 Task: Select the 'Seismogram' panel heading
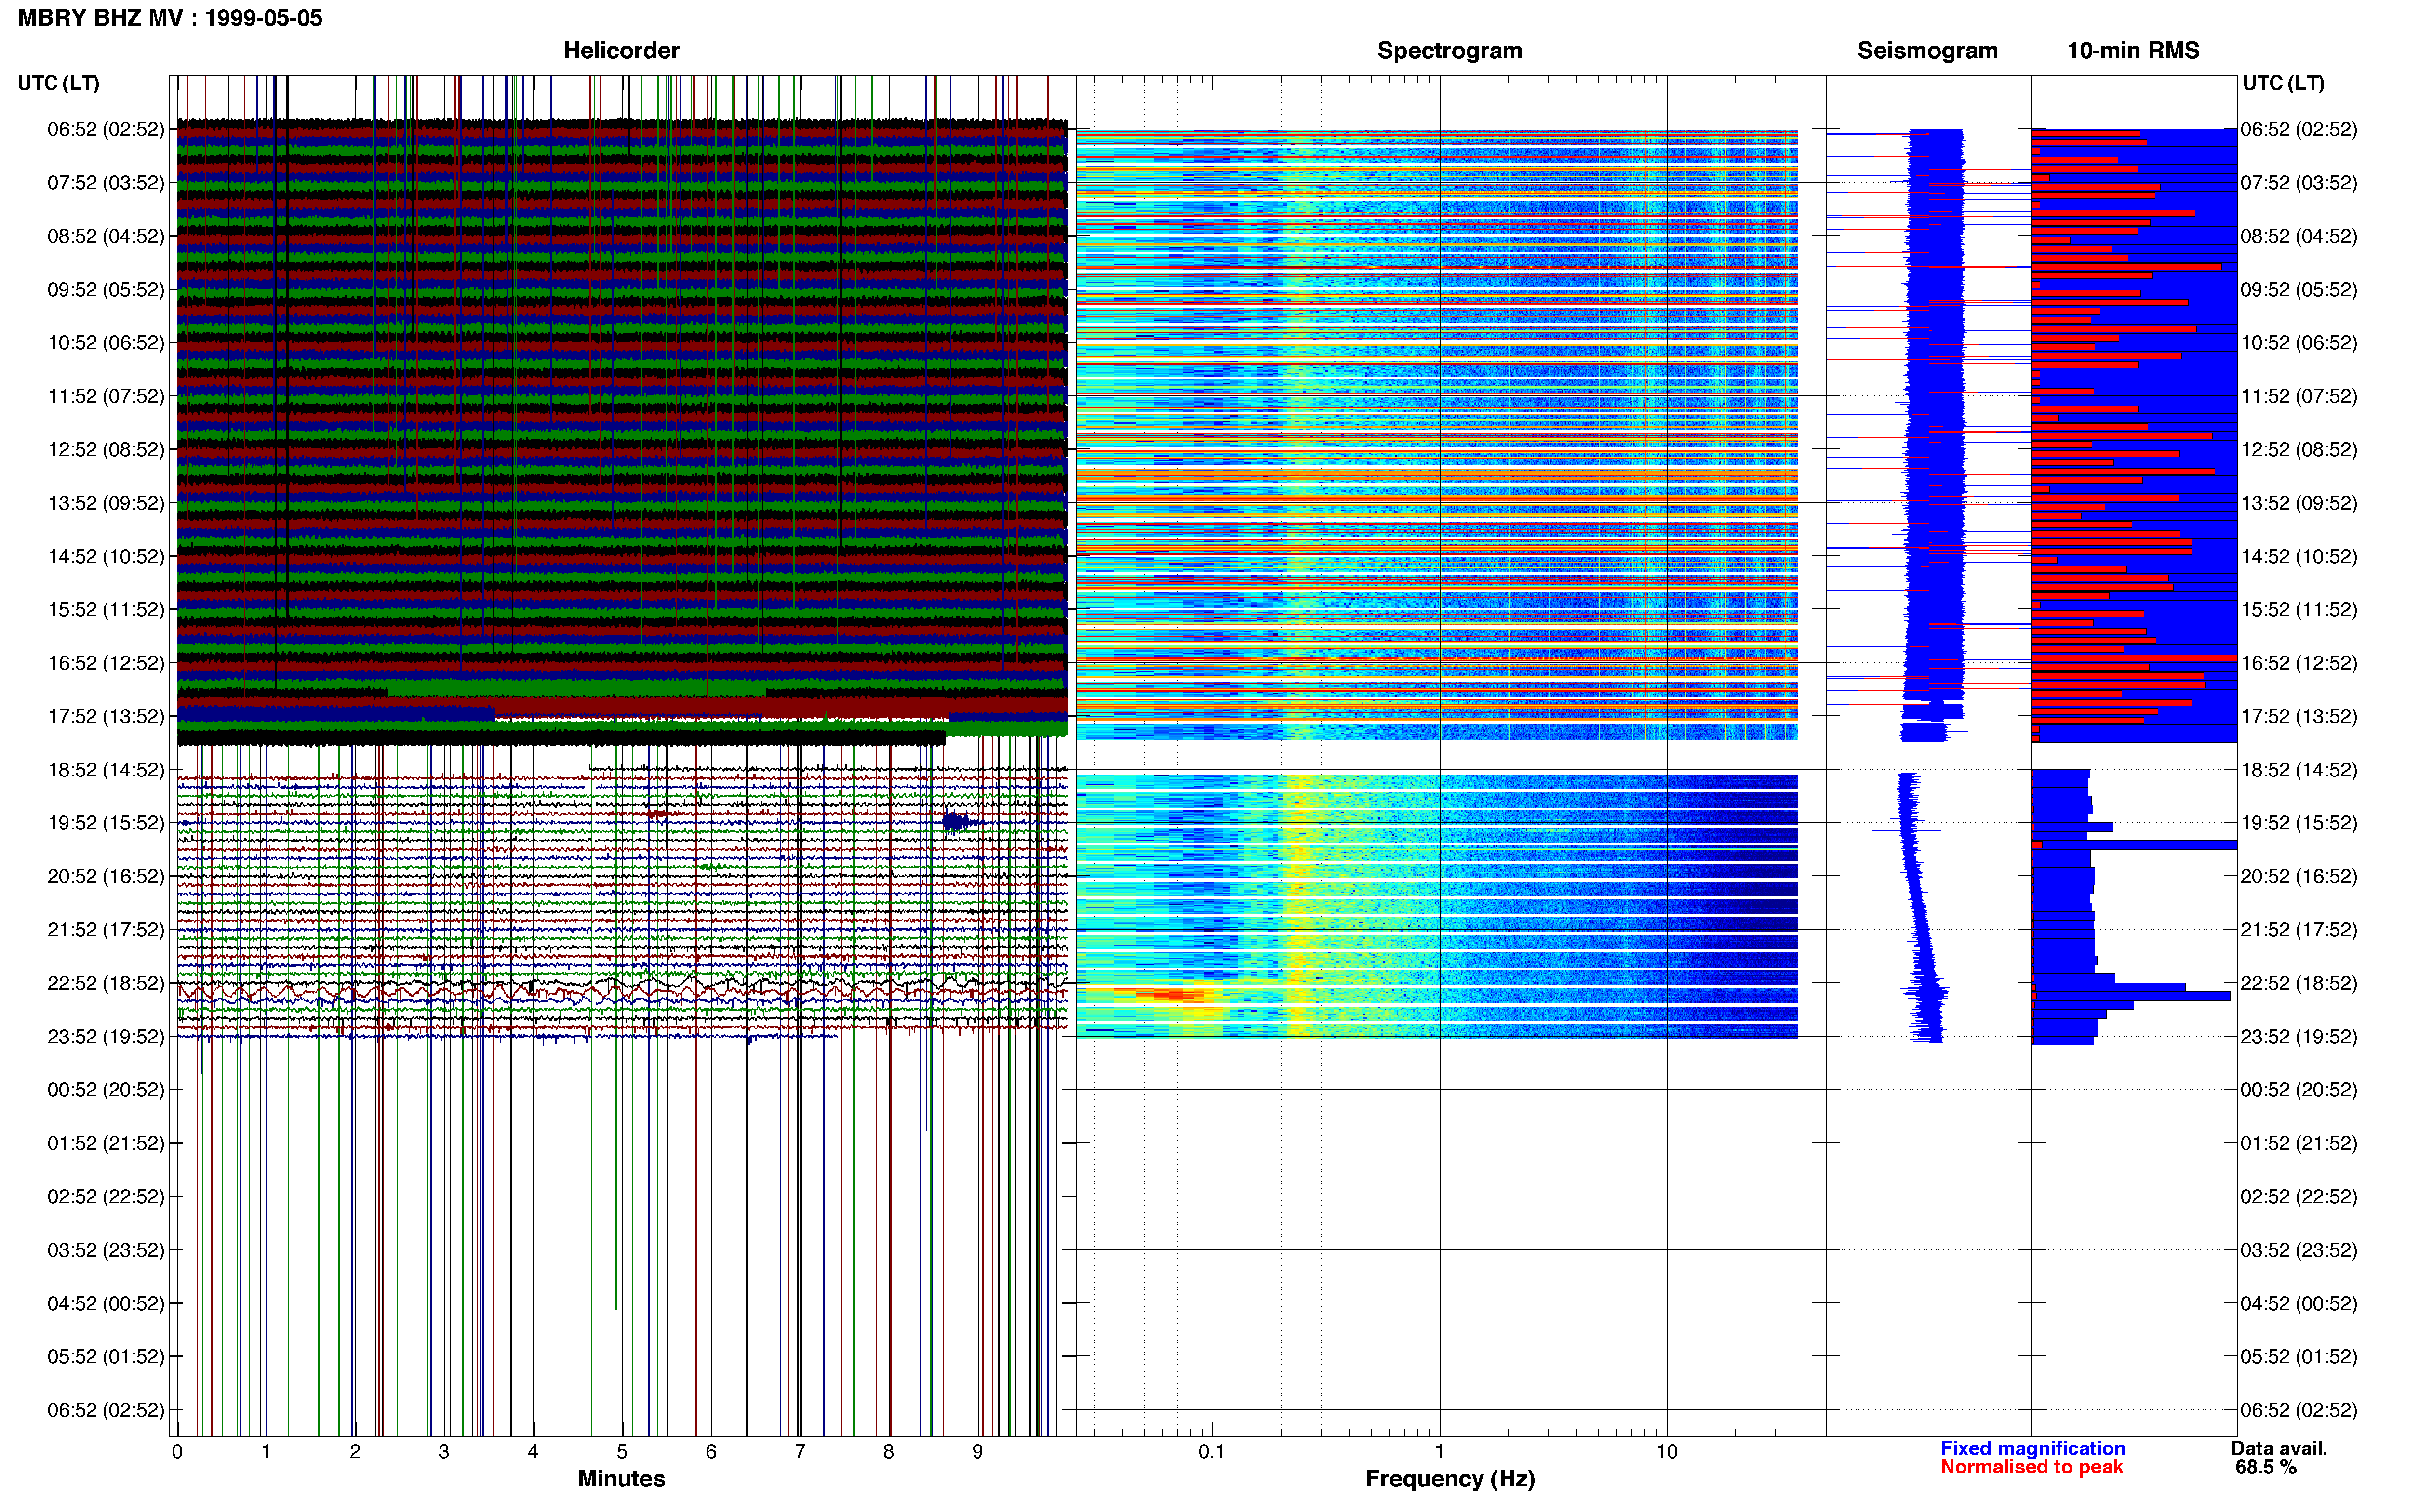tap(1927, 50)
